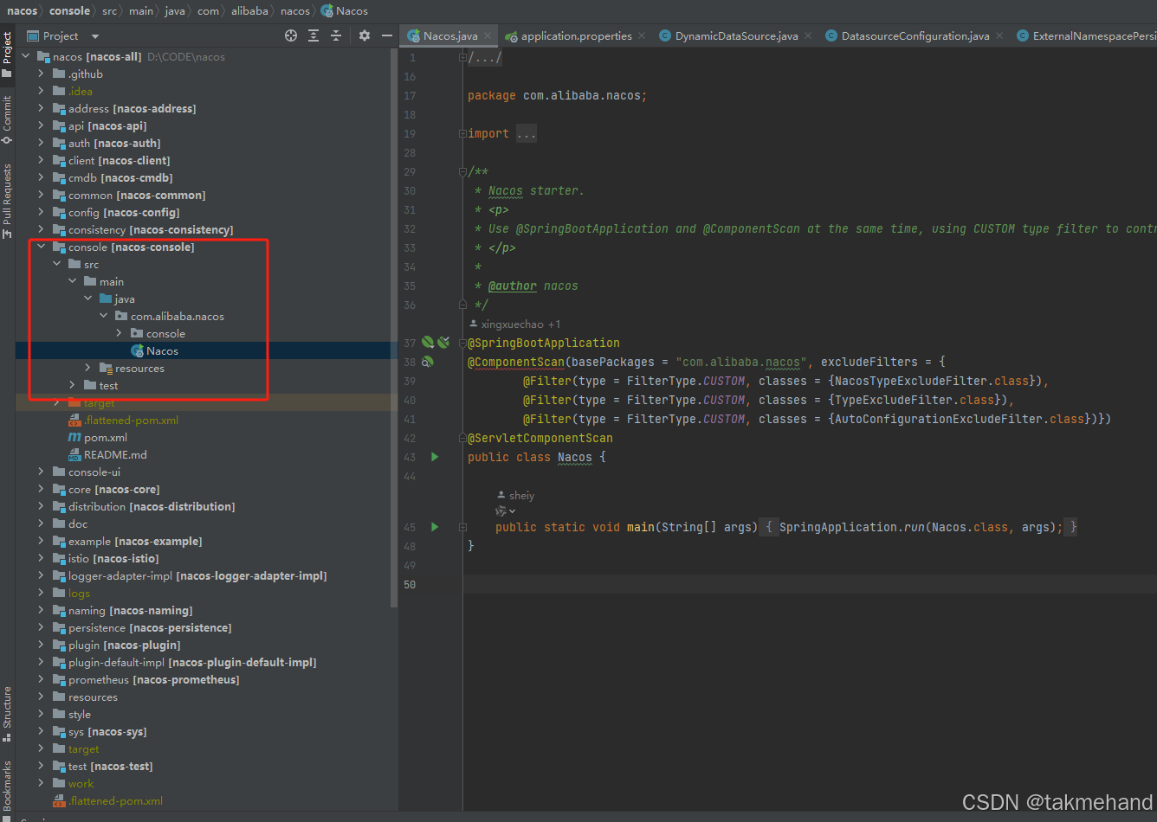Select persistence [nacos-persistence] module

point(150,627)
